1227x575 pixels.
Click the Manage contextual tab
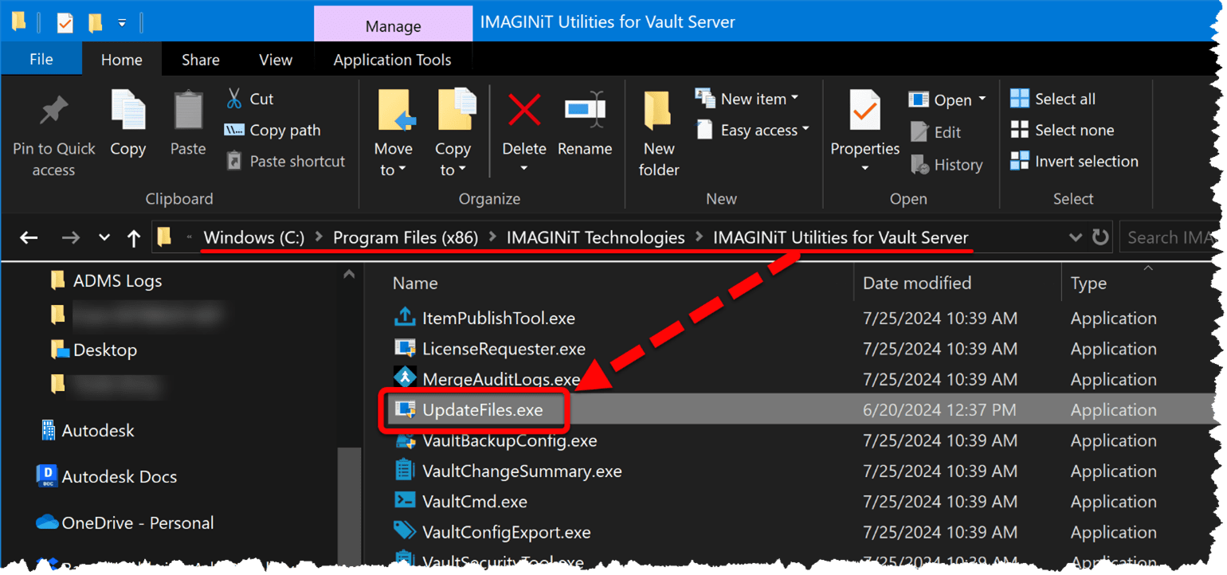point(393,25)
